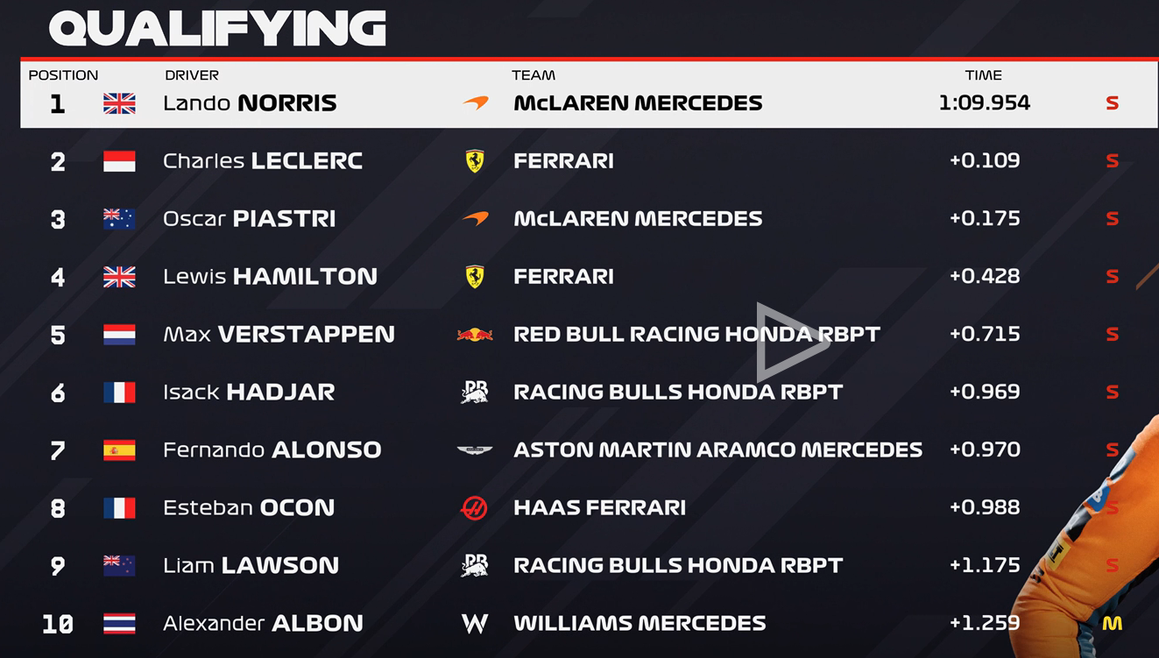Click the Haas team logo

coord(475,508)
